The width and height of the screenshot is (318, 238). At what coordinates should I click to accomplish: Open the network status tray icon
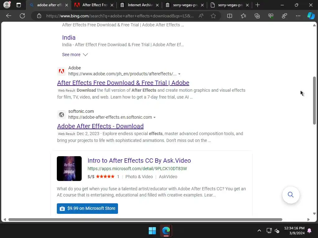tap(269, 231)
